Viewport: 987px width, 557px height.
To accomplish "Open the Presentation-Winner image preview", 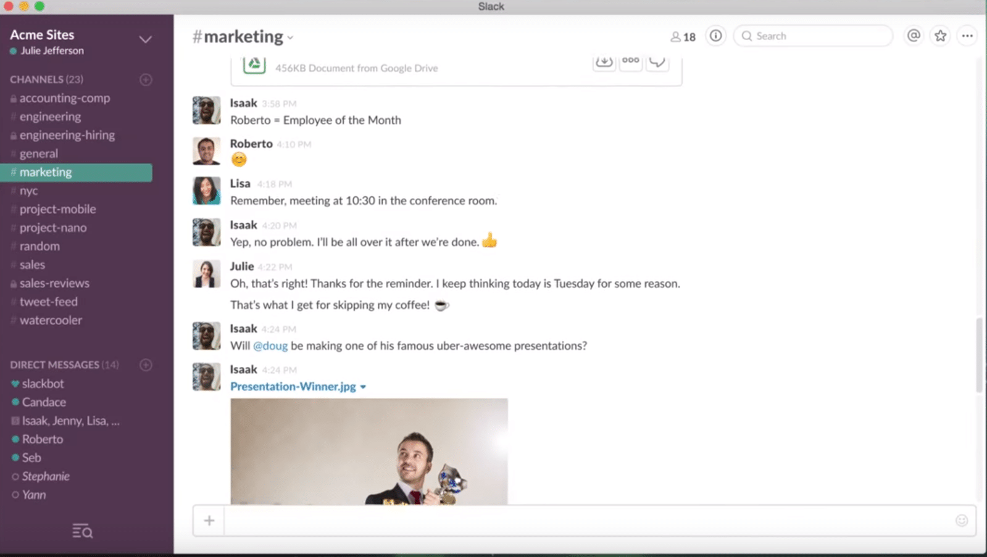I will pyautogui.click(x=369, y=452).
